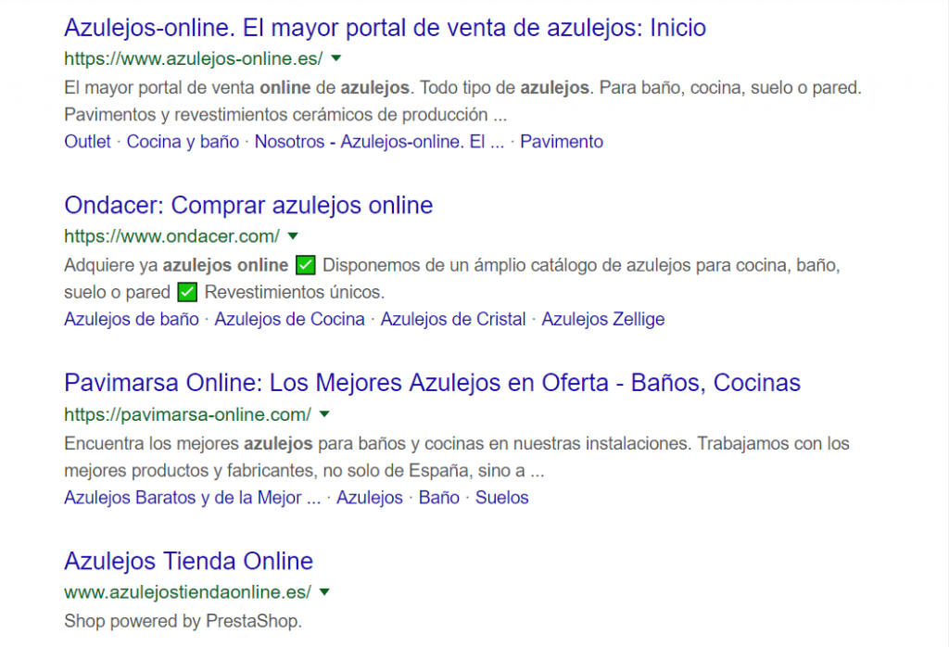Image resolution: width=949 pixels, height=647 pixels.
Task: Click the Ondacer: Comprar azulejos online result title
Action: (x=247, y=206)
